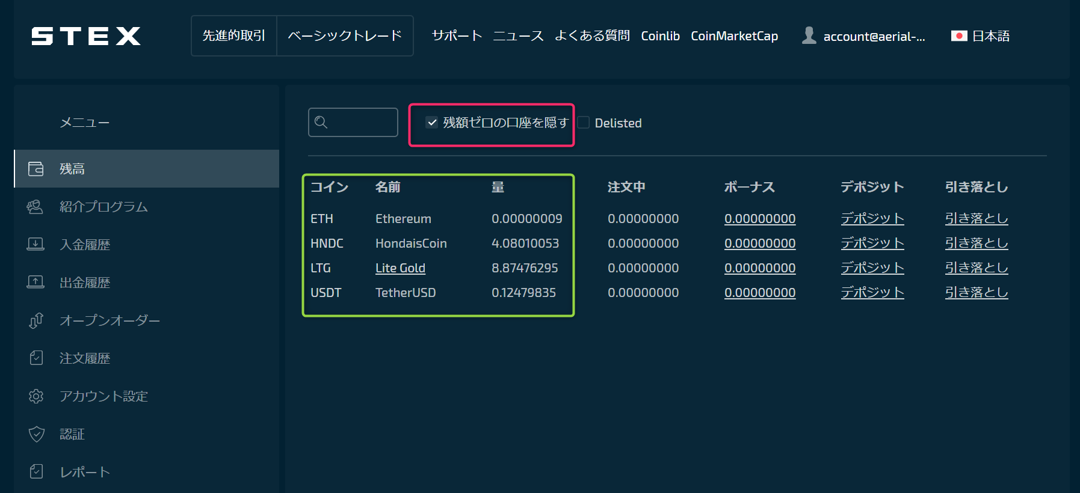Click 引き落とし link for LTG
Screen dimensions: 1080x493
[977, 268]
